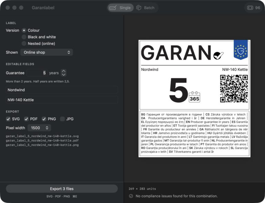This screenshot has width=265, height=203.
Task: Click the NW-140 Kettle model field
Action: point(62,100)
